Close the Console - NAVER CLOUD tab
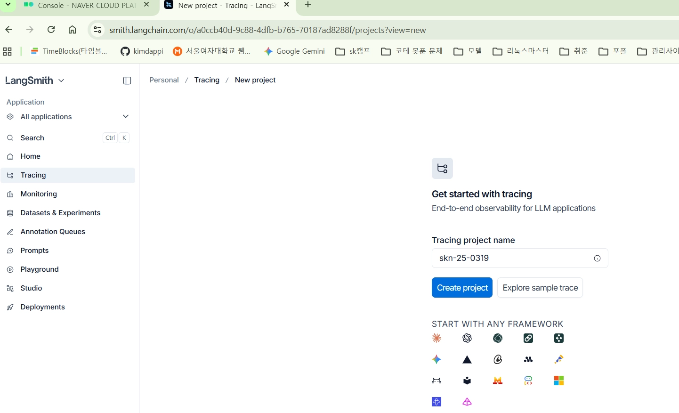This screenshot has height=413, width=679. pos(146,5)
